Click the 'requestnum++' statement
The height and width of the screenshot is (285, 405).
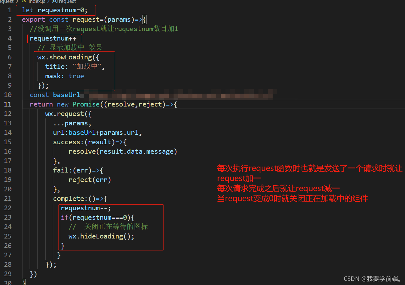53,38
